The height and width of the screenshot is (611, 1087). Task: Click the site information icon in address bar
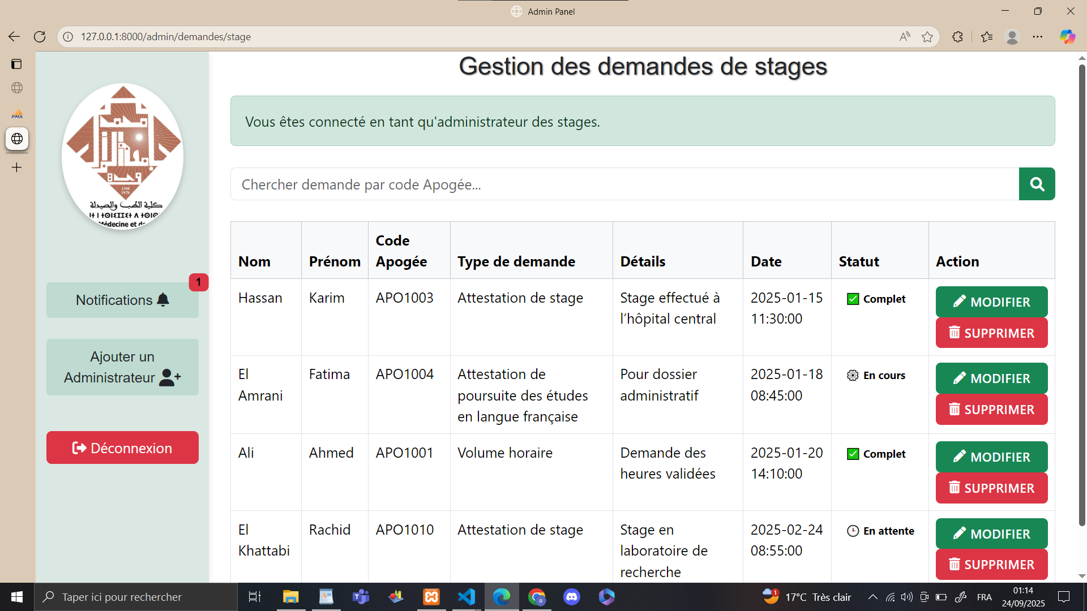[68, 37]
